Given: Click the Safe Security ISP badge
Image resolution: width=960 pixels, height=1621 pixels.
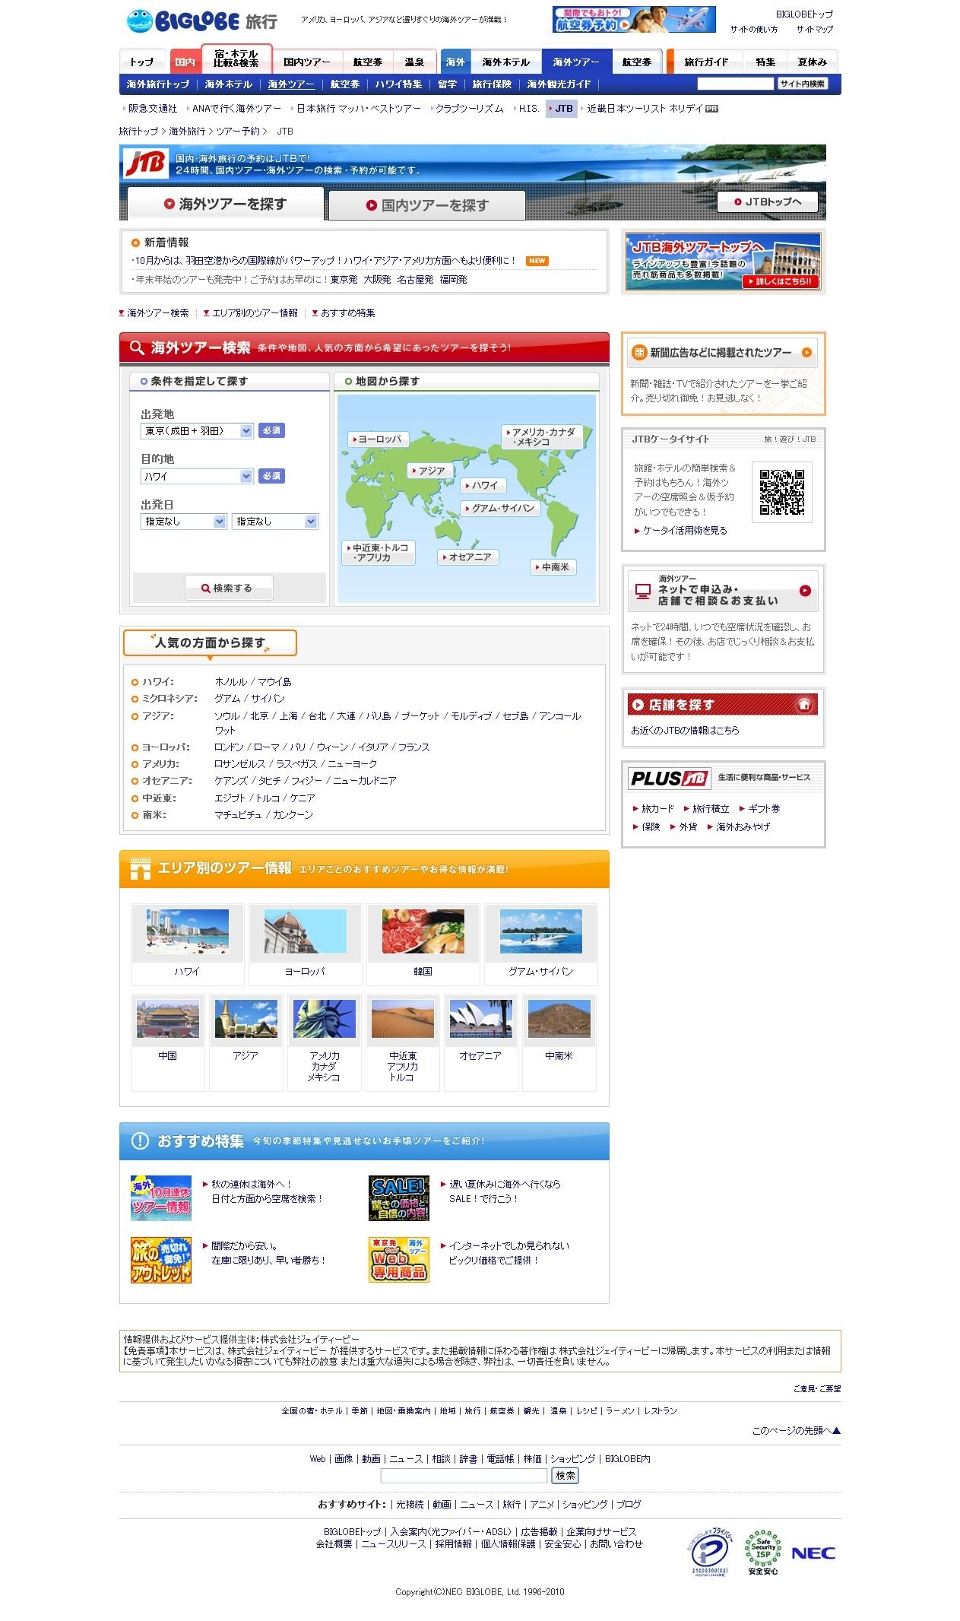Looking at the screenshot, I should coord(762,1551).
